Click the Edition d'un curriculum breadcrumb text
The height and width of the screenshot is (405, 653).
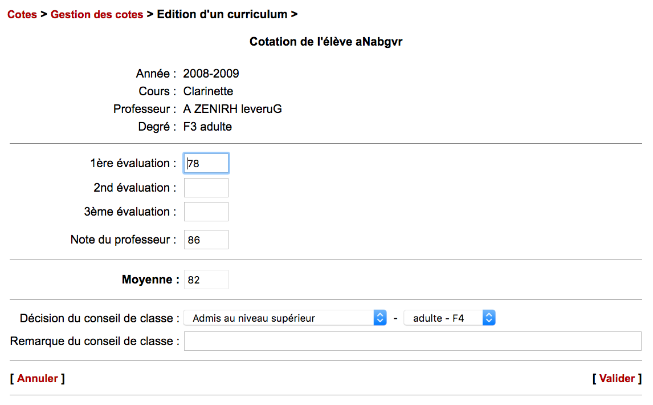point(222,14)
